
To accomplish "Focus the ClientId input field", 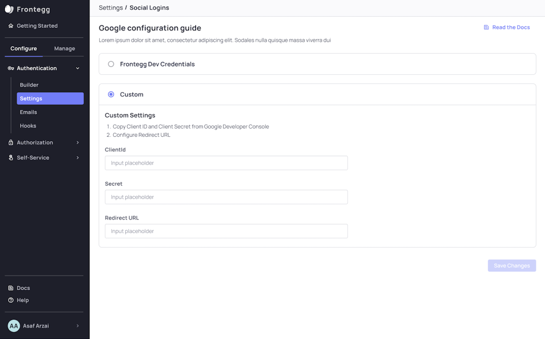I will 226,163.
